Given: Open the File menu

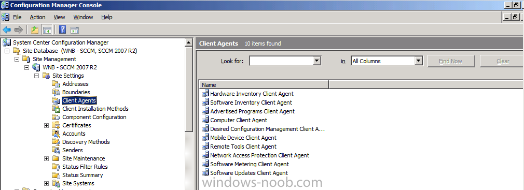Looking at the screenshot, I should (17, 17).
